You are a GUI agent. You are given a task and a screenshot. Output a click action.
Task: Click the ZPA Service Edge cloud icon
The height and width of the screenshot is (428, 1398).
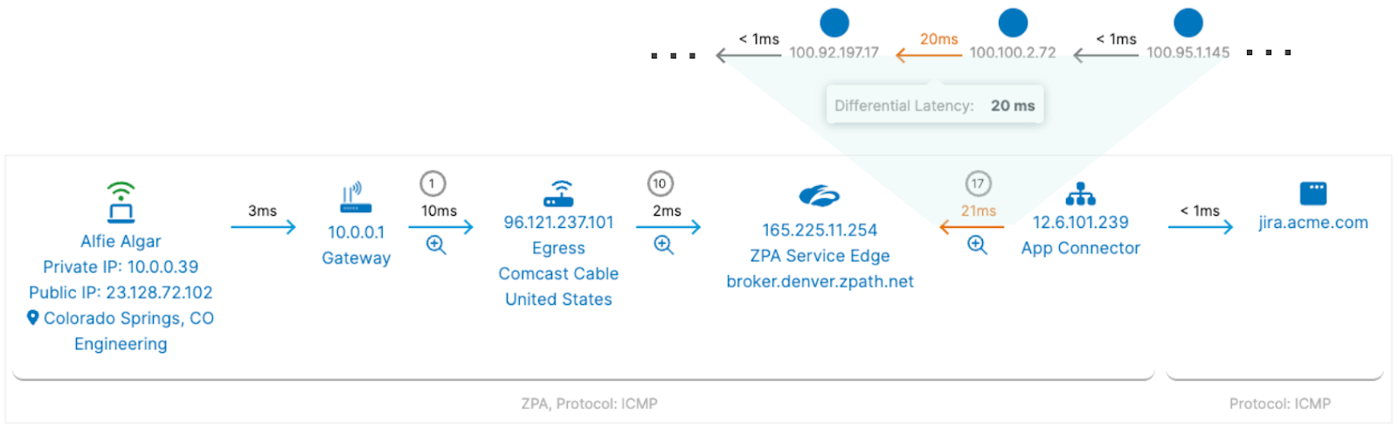point(819,197)
